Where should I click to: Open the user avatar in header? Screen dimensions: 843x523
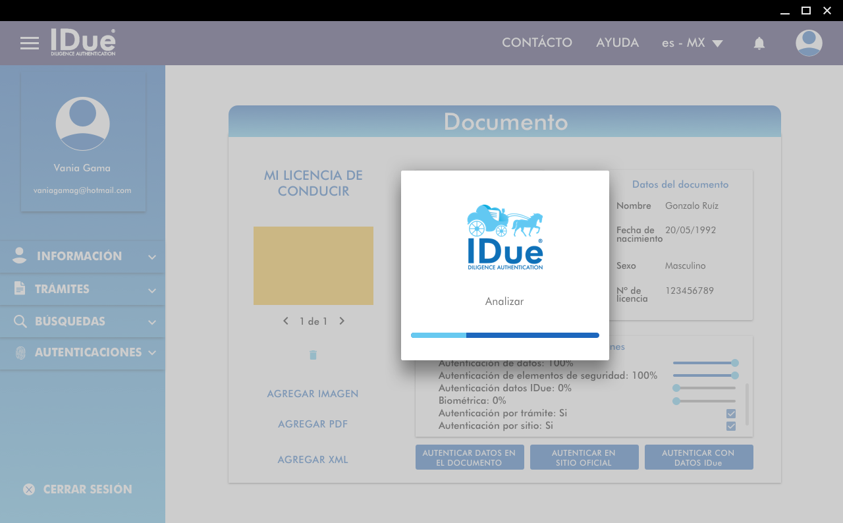(x=808, y=43)
